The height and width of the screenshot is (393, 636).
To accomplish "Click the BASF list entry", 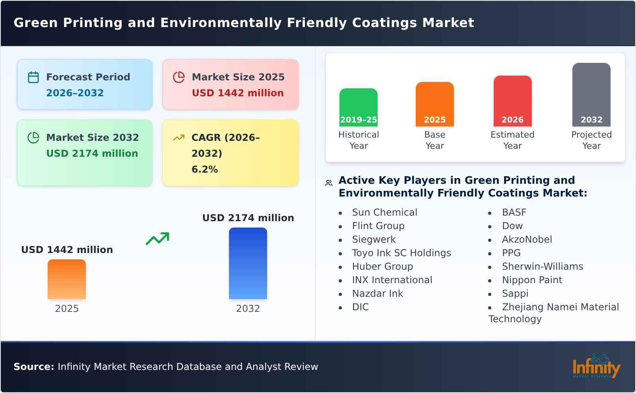I will [x=514, y=212].
